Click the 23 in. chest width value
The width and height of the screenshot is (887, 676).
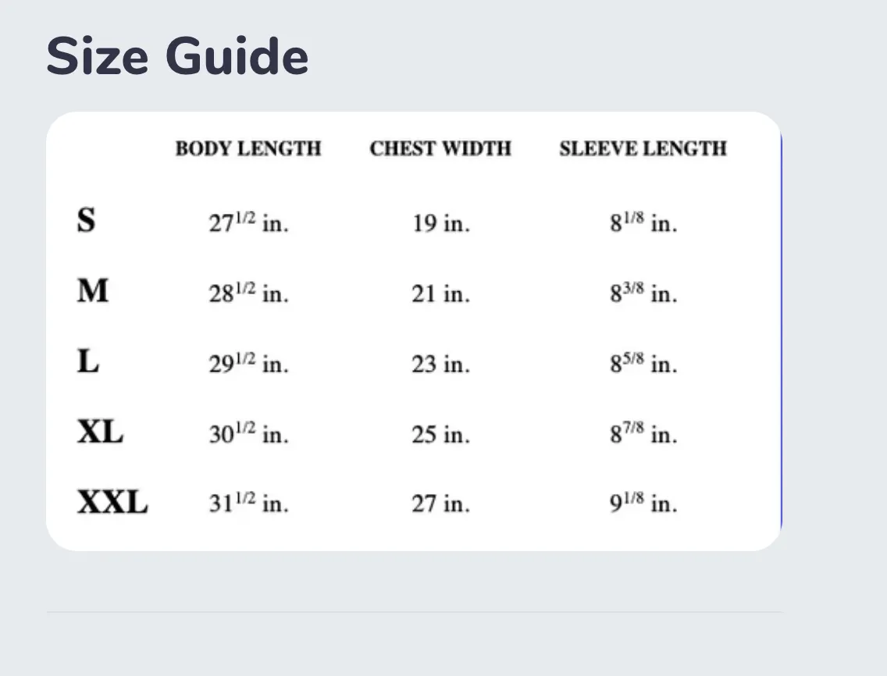click(440, 364)
